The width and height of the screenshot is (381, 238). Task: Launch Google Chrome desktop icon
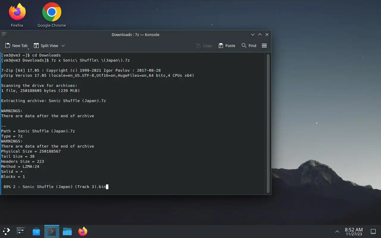(x=52, y=15)
